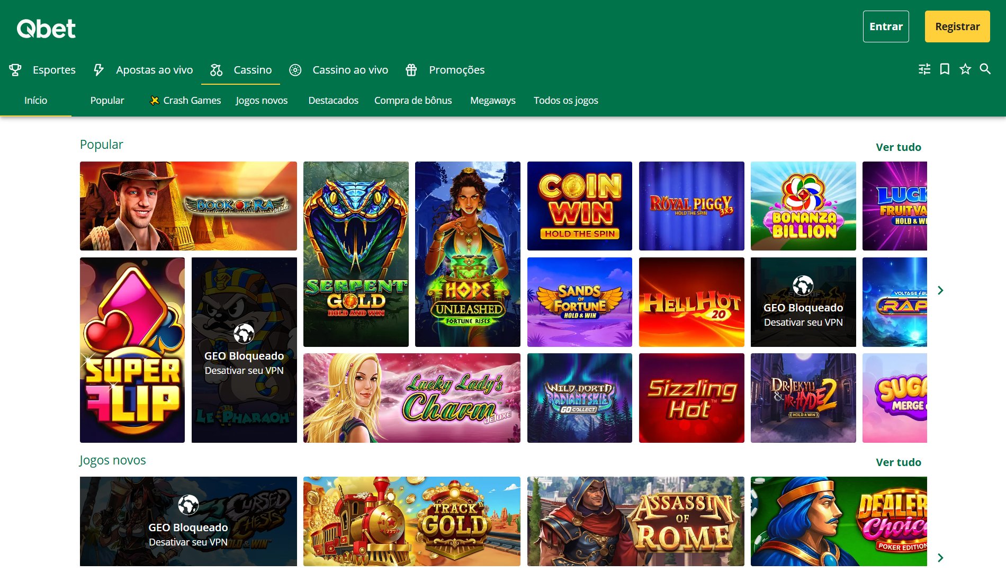
Task: Click 'GEO Bloqueado' on Cursed Chests tile
Action: (x=188, y=528)
